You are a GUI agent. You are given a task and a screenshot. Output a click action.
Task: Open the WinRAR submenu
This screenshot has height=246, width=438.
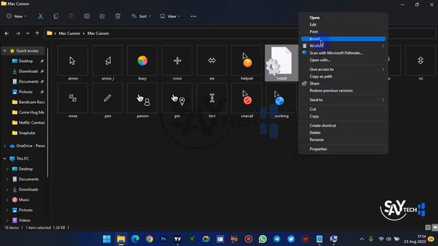click(344, 46)
